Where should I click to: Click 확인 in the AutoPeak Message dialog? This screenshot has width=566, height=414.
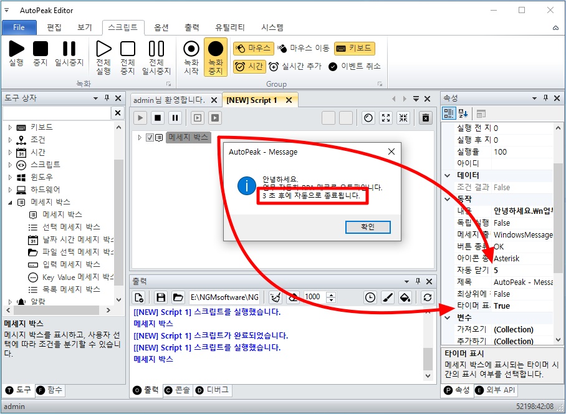click(x=368, y=227)
